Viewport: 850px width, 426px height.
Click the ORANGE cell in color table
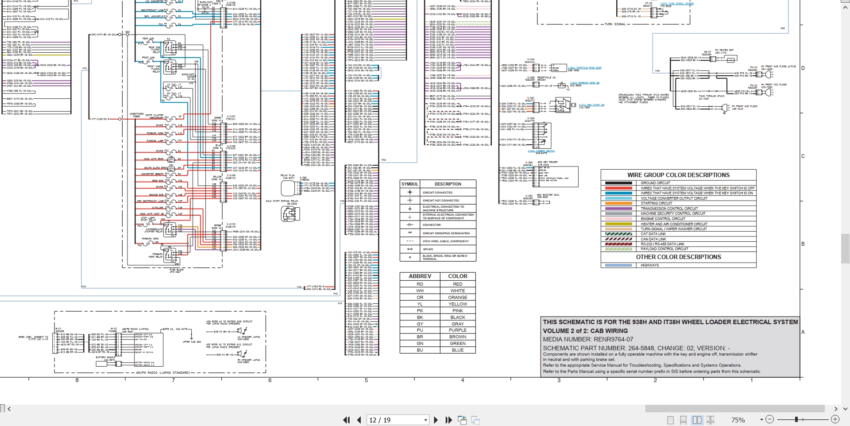click(458, 298)
